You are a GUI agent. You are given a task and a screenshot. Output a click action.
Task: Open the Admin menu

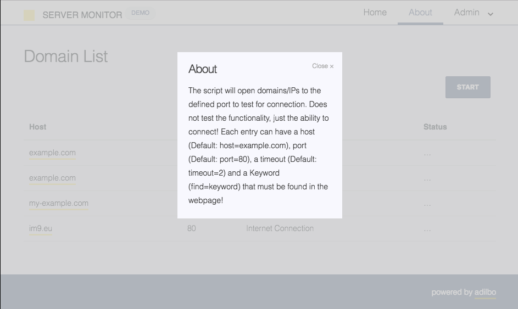(467, 13)
